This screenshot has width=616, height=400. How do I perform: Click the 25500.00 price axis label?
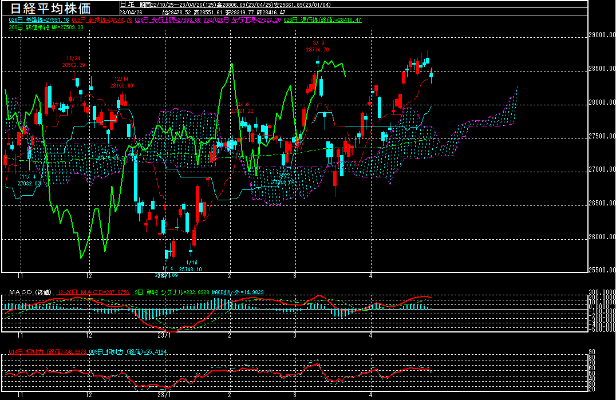click(602, 270)
